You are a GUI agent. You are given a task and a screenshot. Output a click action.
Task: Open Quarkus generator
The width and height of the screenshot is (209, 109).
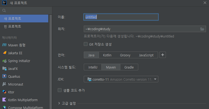pyautogui.click(x=24, y=76)
